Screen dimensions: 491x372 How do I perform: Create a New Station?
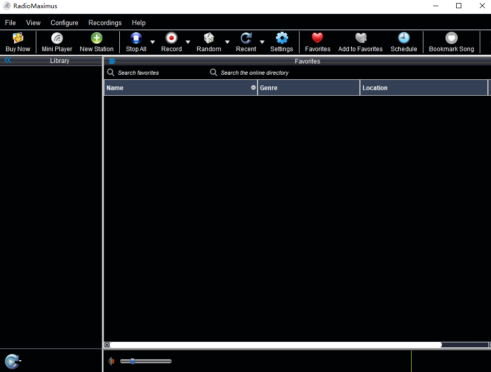(x=96, y=41)
